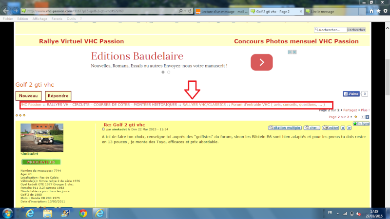
Task: Go to page 1 of the topic
Action: pos(362,117)
